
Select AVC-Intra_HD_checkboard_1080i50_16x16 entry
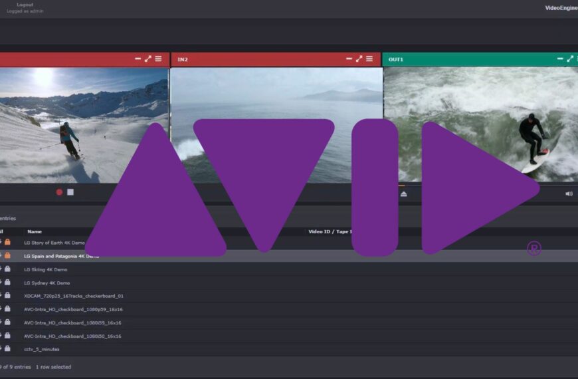click(289, 336)
